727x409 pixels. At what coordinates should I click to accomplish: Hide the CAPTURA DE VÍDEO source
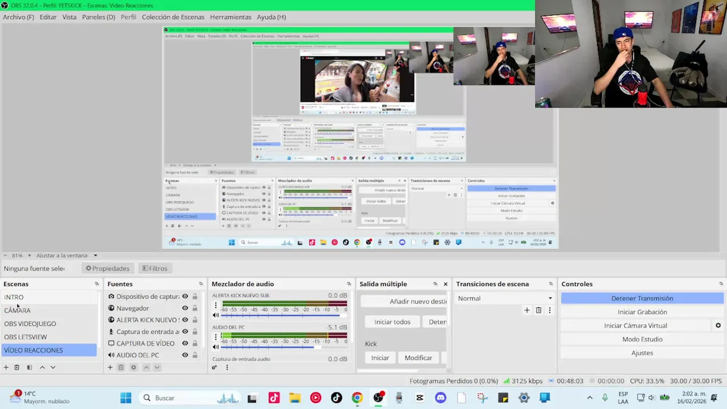[185, 343]
